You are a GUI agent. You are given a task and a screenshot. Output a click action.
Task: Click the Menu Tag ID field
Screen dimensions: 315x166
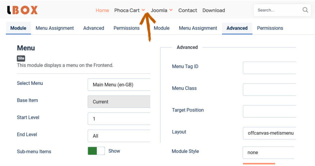point(269,68)
